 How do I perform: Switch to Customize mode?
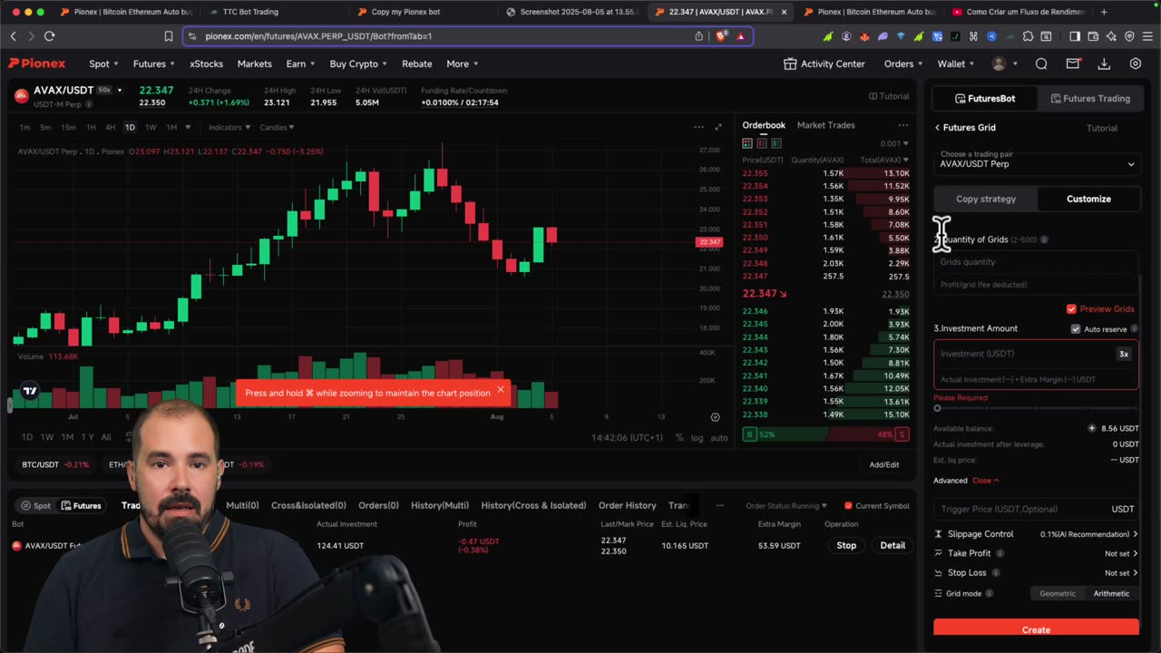tap(1088, 199)
